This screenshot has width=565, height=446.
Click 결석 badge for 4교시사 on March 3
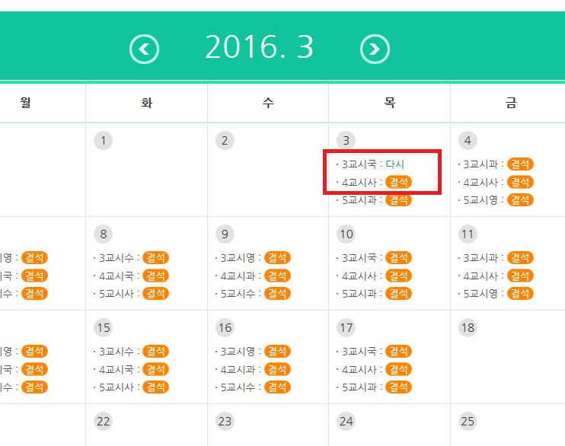click(x=398, y=182)
